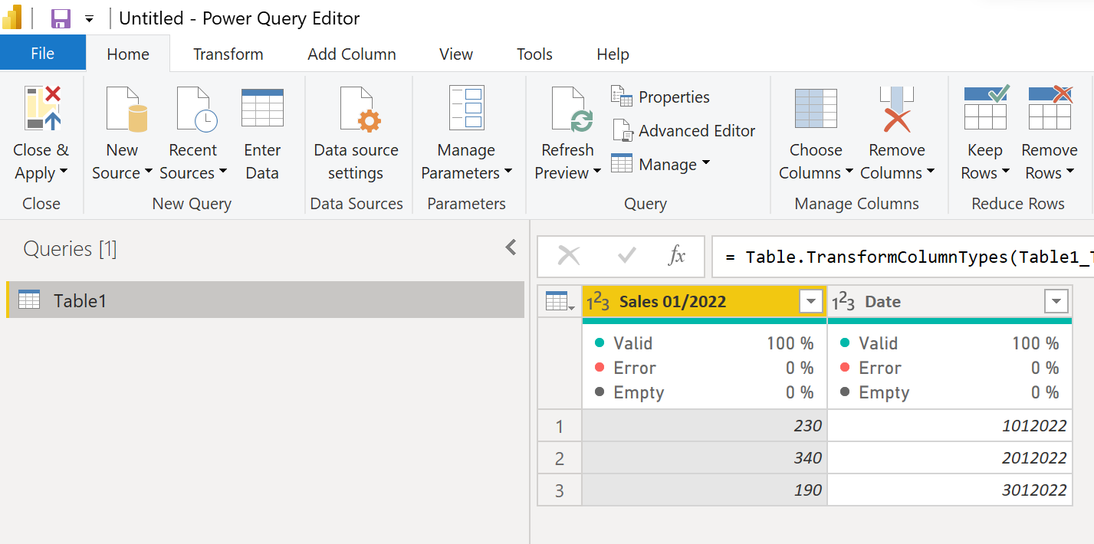Open the Quick Access Toolbar customize arrow
The image size is (1094, 544).
(89, 19)
